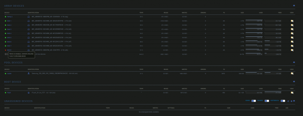The image size is (303, 116).
Task: Toggle the Shares switch in Unassigned Devices
Action: [x=267, y=101]
